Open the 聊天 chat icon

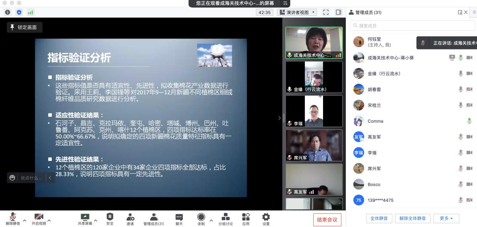[179, 218]
